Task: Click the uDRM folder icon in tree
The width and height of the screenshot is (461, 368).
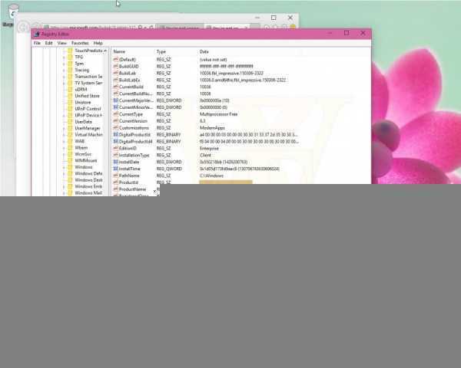Action: 70,89
